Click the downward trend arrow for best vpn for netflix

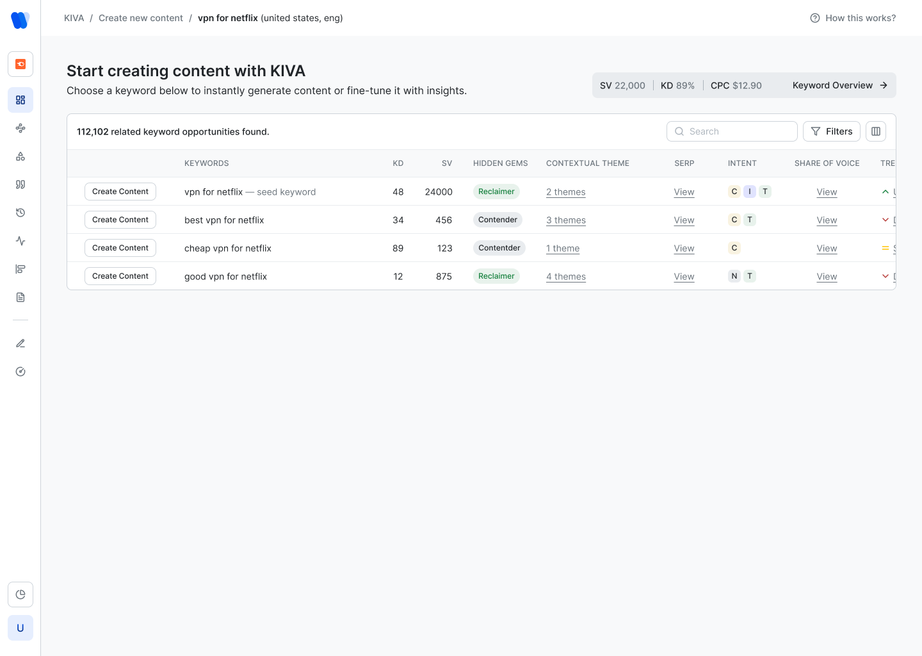886,220
